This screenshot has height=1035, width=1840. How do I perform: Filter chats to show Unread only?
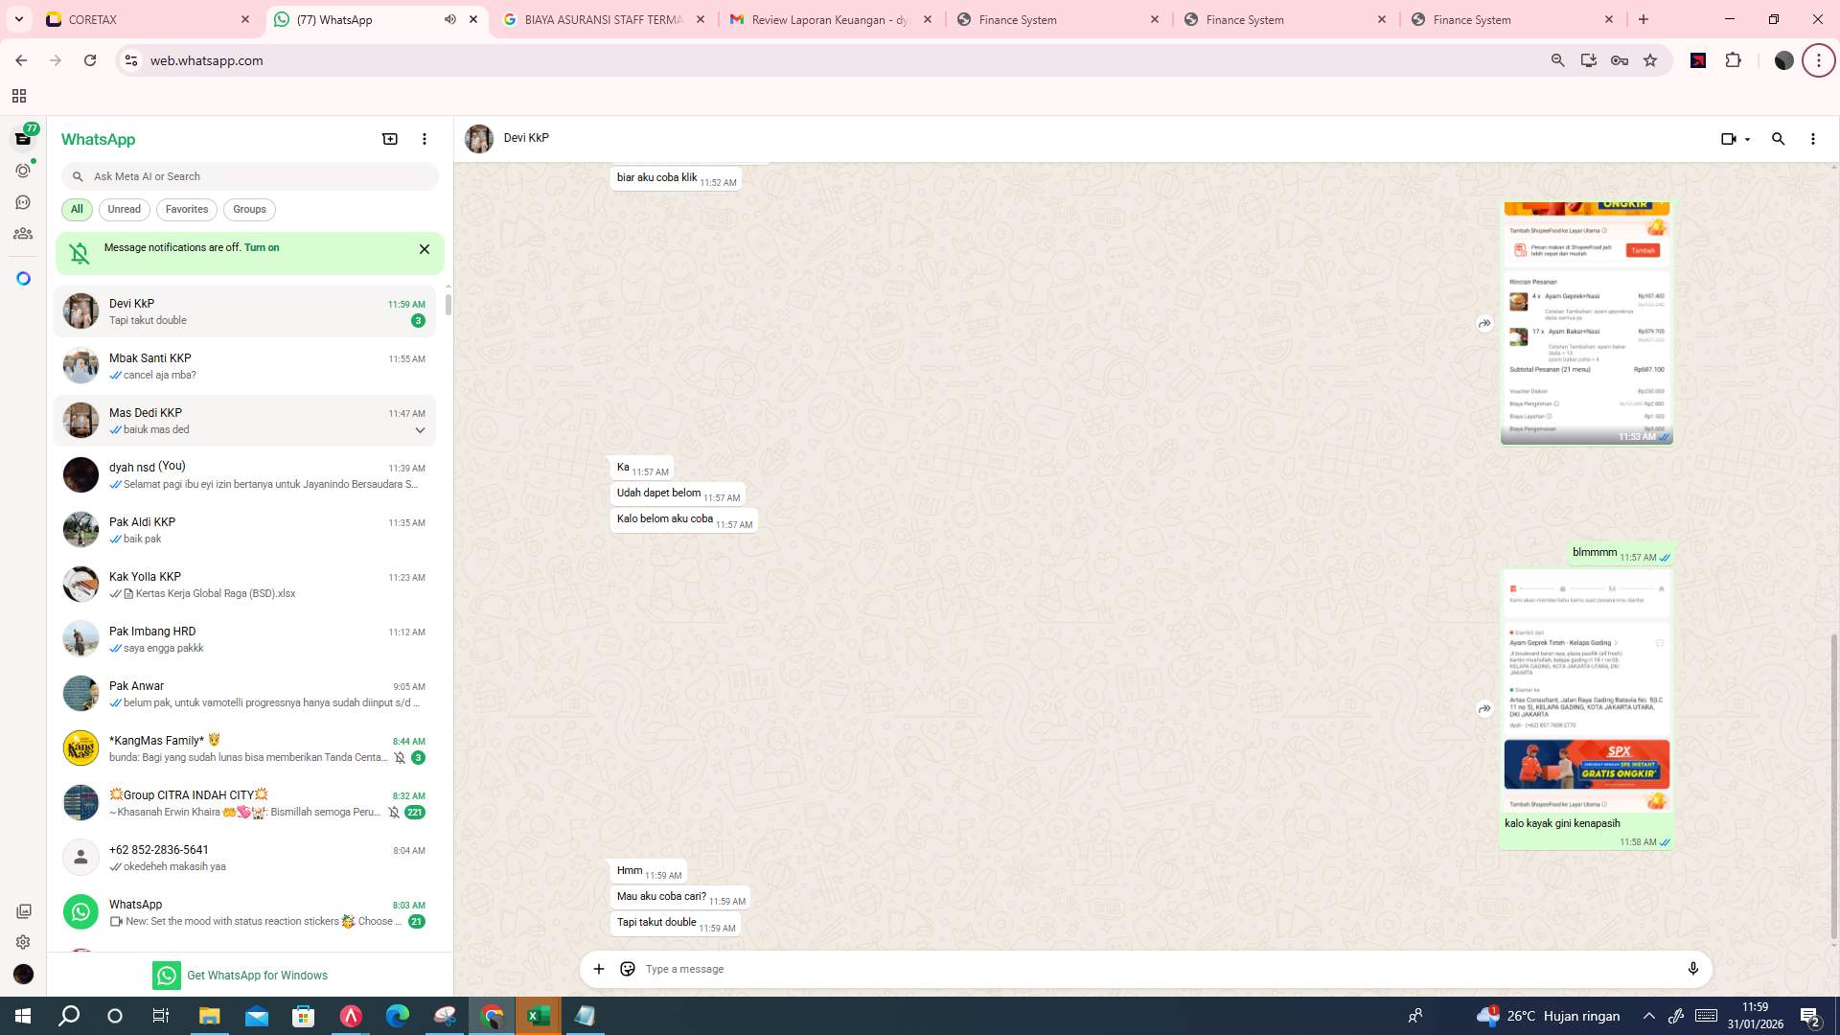point(124,209)
